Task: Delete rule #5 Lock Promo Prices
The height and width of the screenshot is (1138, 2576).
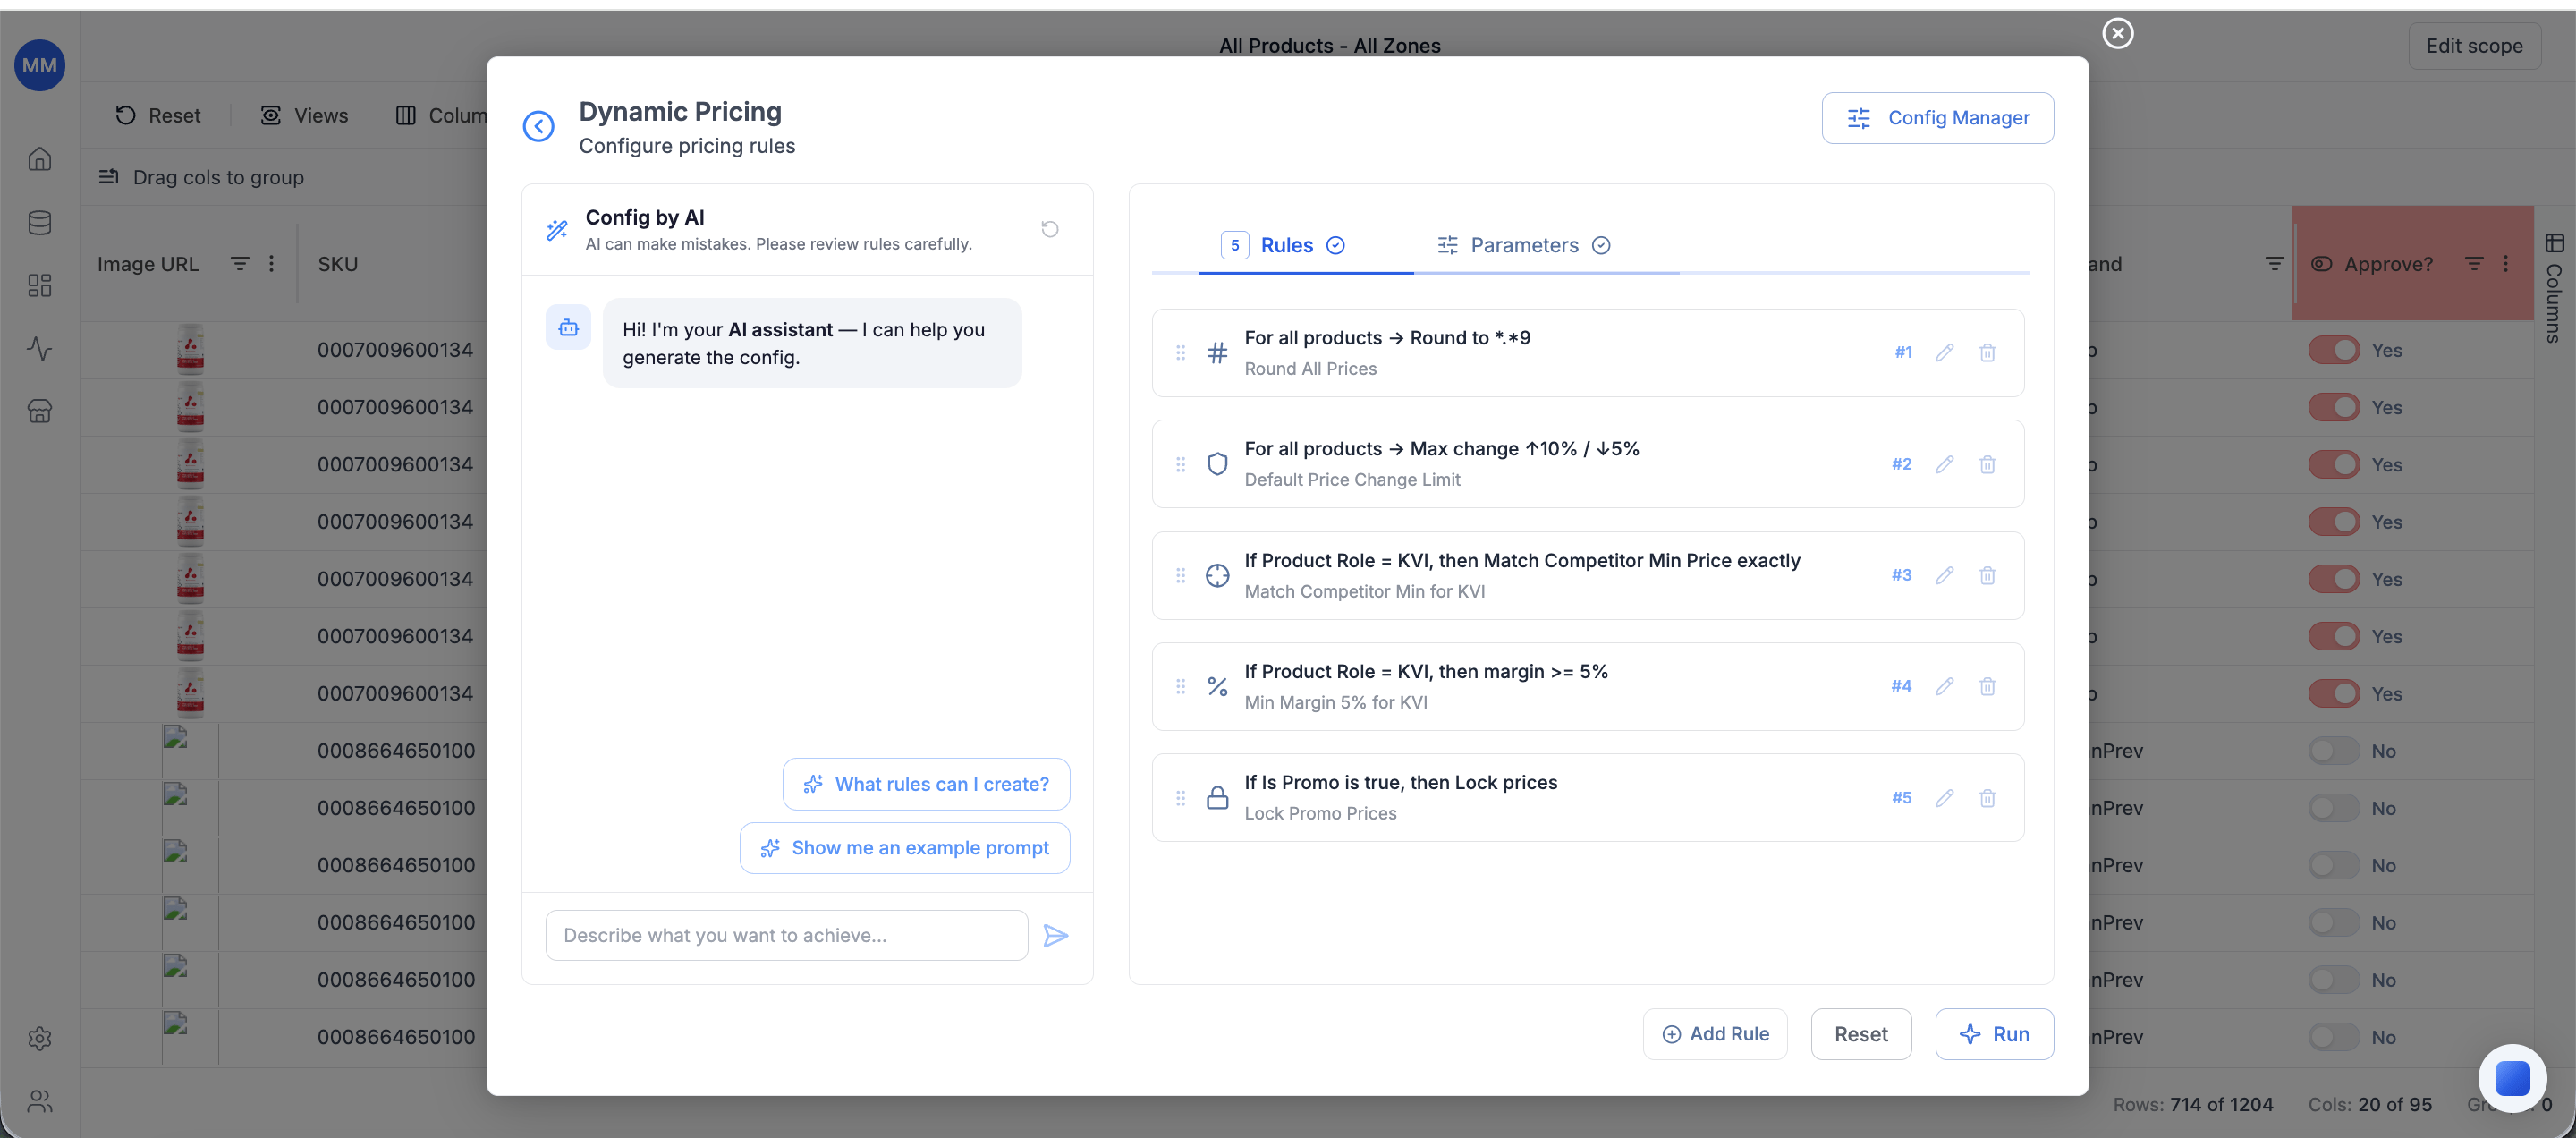Action: point(1987,798)
